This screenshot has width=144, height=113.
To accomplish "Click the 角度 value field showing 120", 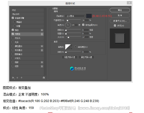I will tap(75, 25).
